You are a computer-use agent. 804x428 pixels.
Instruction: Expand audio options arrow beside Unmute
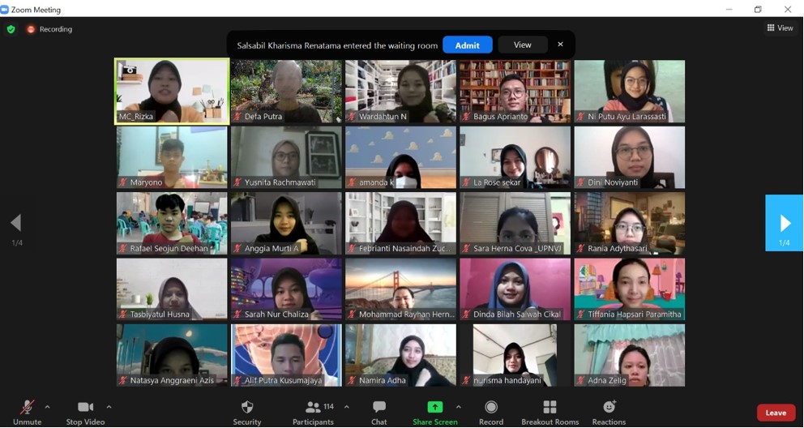tap(47, 407)
